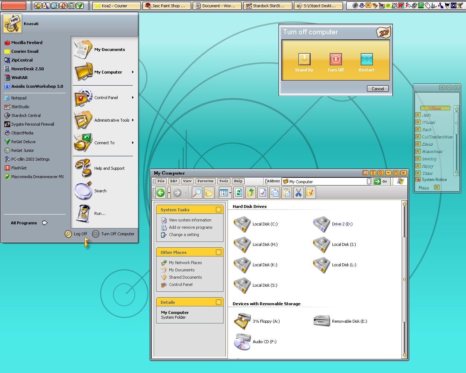The height and width of the screenshot is (373, 466).
Task: Click the Paste clipboard toolbar icon
Action: point(287,193)
